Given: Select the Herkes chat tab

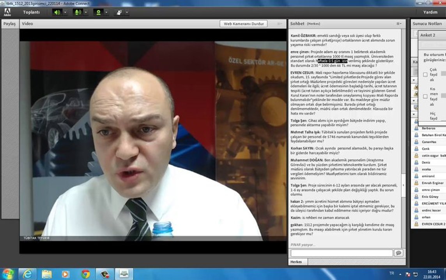Looking at the screenshot, I should 296,262.
